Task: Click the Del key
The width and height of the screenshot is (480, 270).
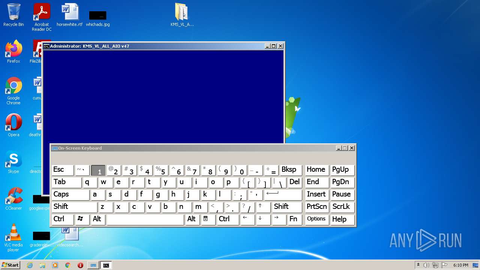Action: pyautogui.click(x=295, y=183)
